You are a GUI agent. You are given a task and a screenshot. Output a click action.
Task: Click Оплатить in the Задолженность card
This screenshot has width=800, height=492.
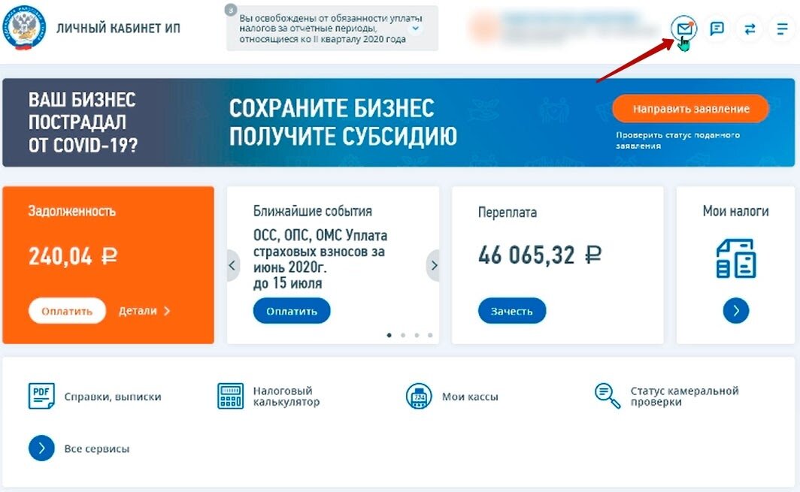(67, 311)
